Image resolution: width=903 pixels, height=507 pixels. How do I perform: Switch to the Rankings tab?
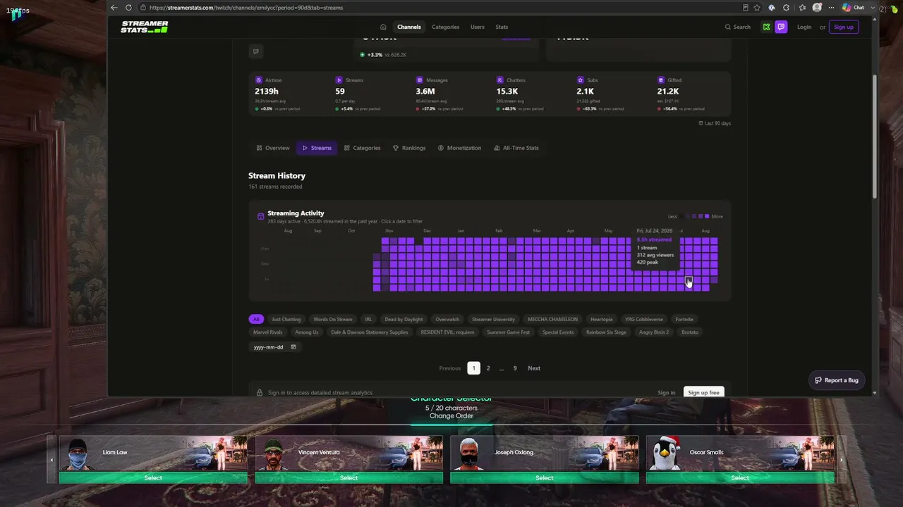[x=409, y=148]
